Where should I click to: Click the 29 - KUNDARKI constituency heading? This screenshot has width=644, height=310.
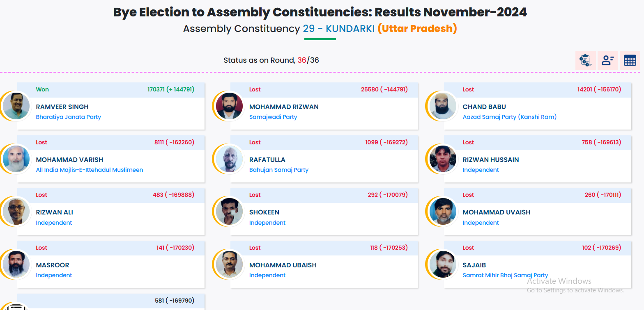pyautogui.click(x=338, y=29)
